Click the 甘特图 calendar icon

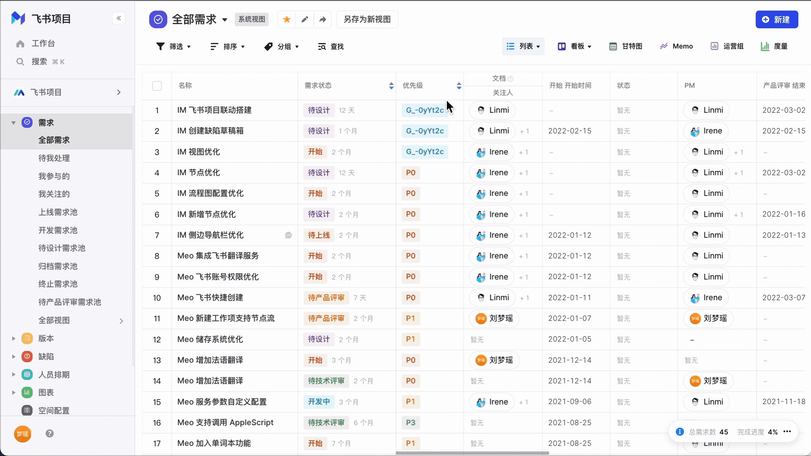613,46
